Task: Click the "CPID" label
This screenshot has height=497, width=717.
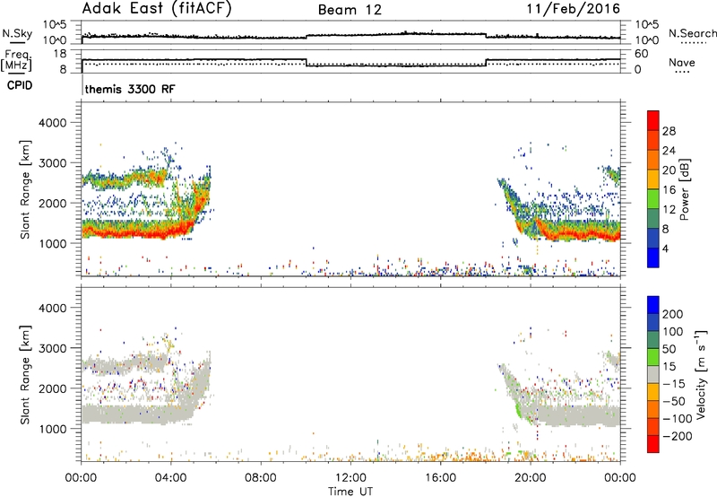Action: click(x=20, y=85)
